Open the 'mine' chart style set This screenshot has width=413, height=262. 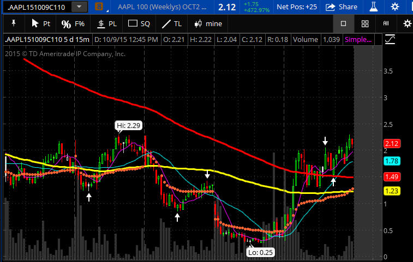pyautogui.click(x=208, y=23)
